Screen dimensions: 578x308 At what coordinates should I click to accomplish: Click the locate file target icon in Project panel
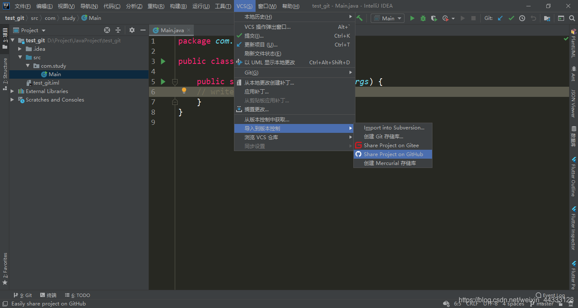point(107,30)
